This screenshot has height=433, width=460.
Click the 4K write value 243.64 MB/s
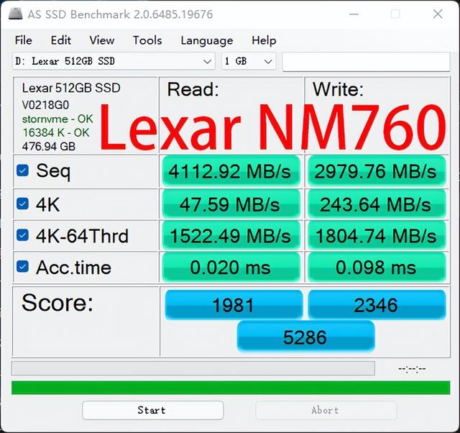377,204
